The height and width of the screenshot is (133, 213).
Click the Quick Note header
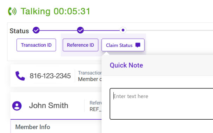[x=126, y=65]
